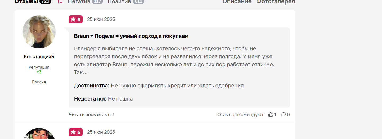Open review titled Braun + Подели
Viewport: 382px width, 139px height.
click(x=131, y=36)
